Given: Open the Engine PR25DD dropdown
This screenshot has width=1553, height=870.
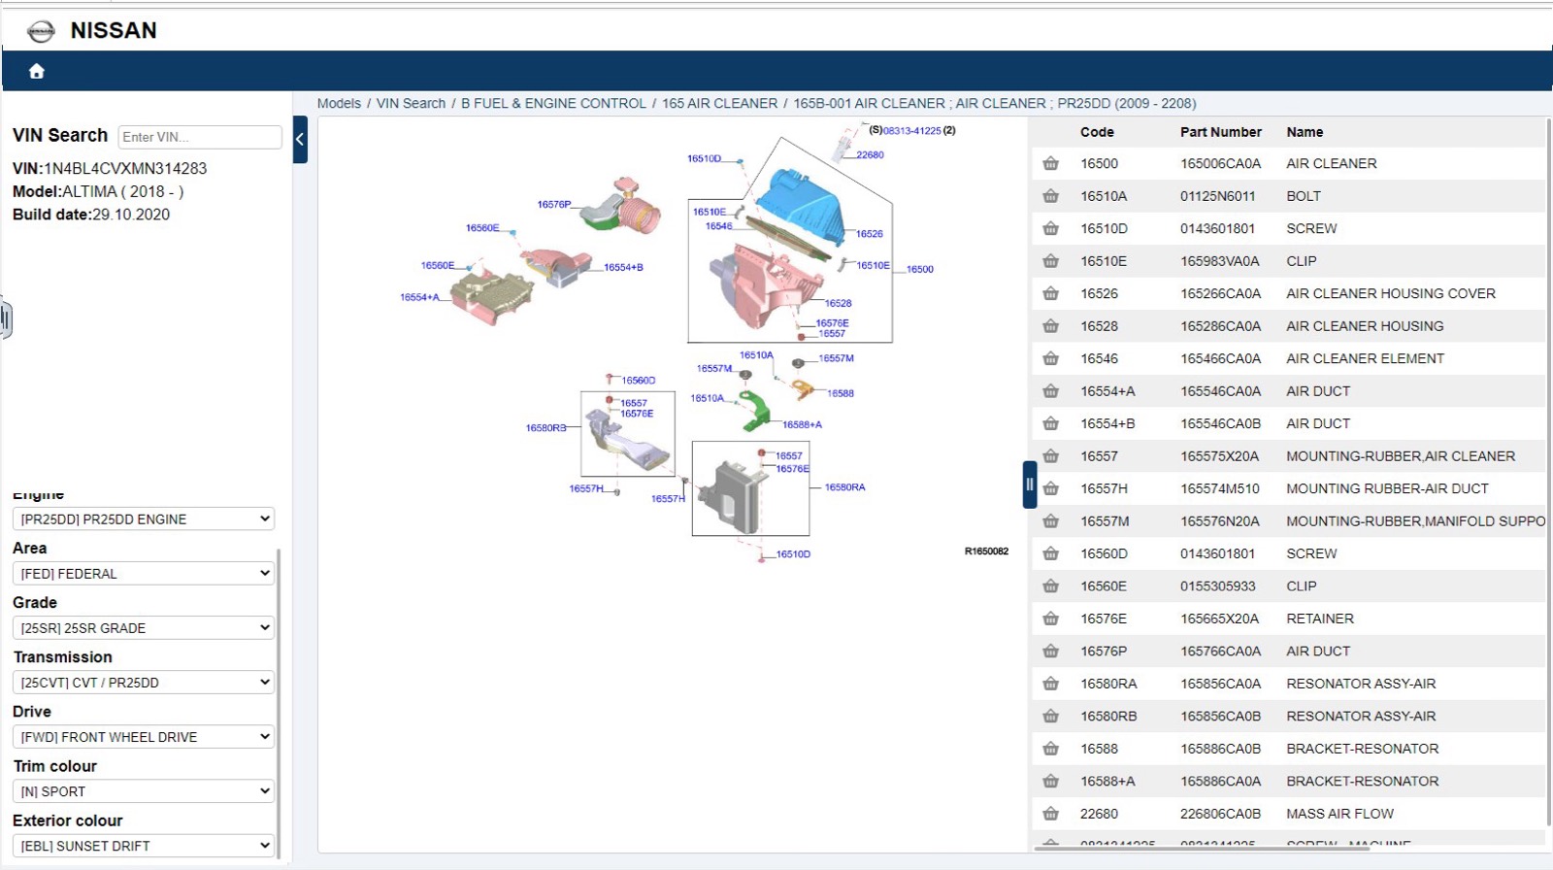Looking at the screenshot, I should 144,519.
